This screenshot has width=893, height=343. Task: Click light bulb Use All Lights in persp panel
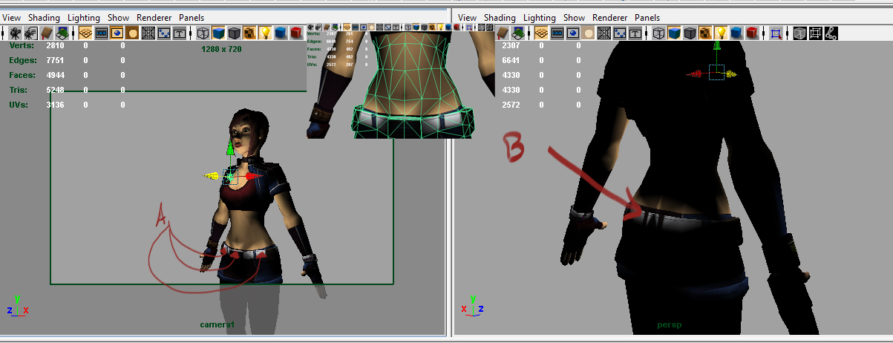[x=720, y=33]
